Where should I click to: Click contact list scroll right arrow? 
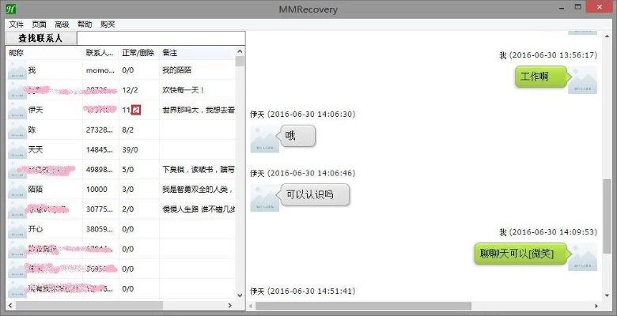pos(230,306)
